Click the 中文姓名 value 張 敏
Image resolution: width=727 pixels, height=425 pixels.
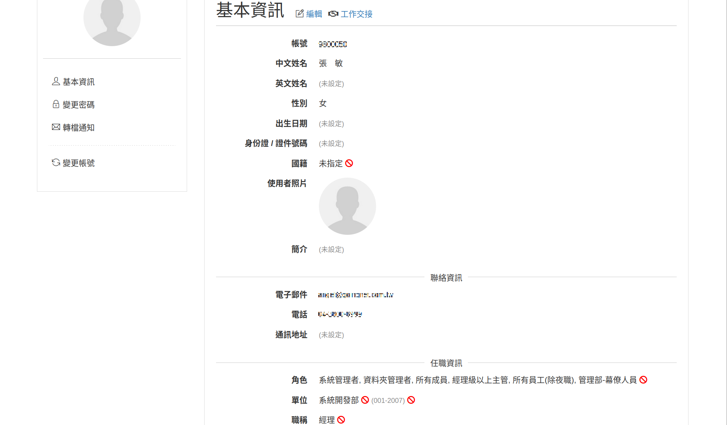[331, 63]
